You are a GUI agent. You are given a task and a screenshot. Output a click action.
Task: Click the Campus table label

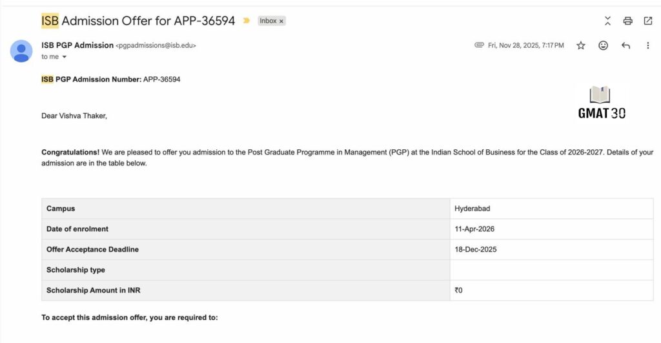click(61, 209)
